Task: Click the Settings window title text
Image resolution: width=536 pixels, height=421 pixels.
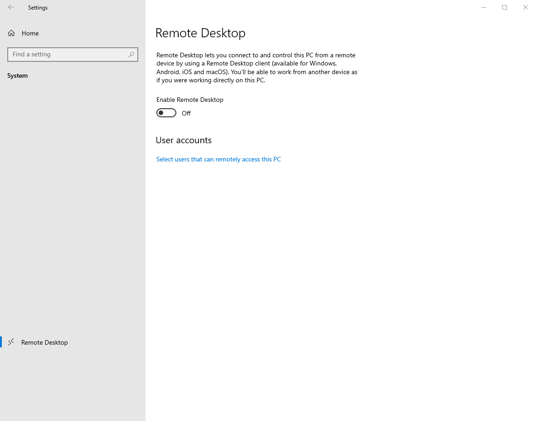Action: (x=38, y=8)
